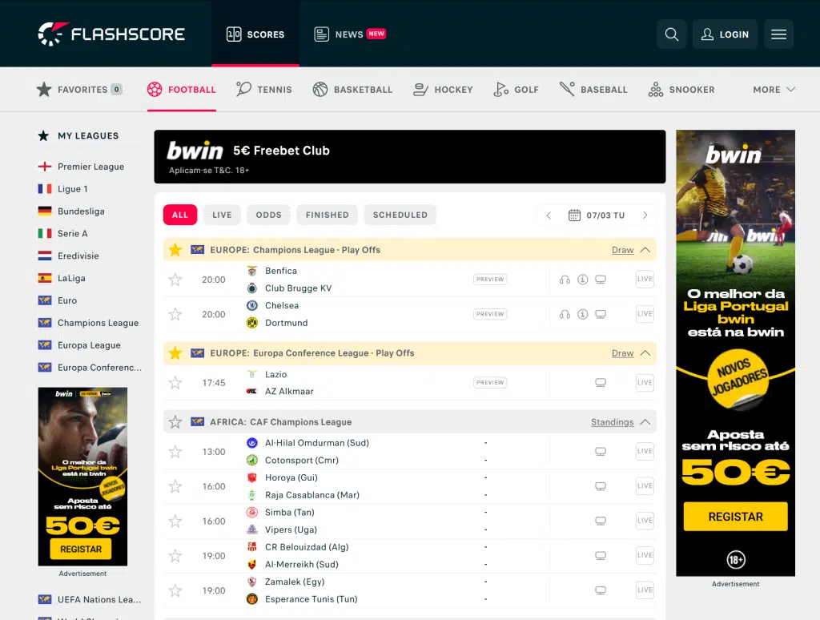The height and width of the screenshot is (620, 820).
Task: Select Hockey sport
Action: click(443, 90)
